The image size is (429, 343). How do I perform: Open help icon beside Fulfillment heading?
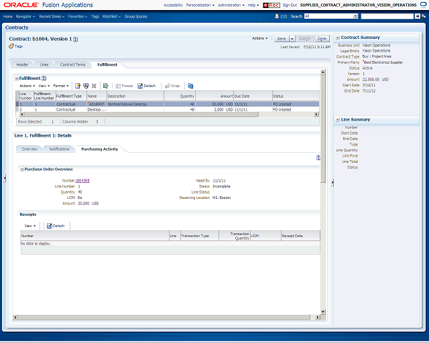[x=44, y=78]
